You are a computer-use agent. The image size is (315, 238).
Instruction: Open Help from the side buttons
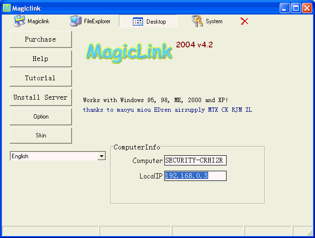41,59
